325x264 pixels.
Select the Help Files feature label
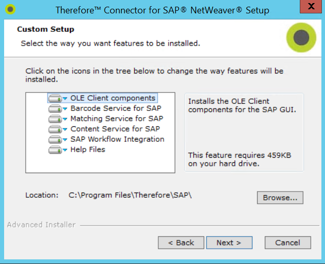[x=88, y=149]
